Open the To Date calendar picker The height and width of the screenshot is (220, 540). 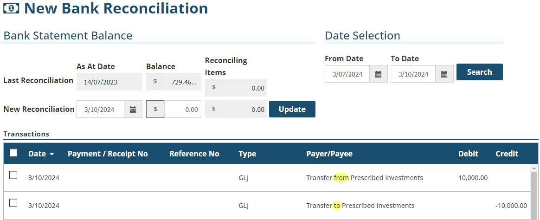[x=444, y=74]
